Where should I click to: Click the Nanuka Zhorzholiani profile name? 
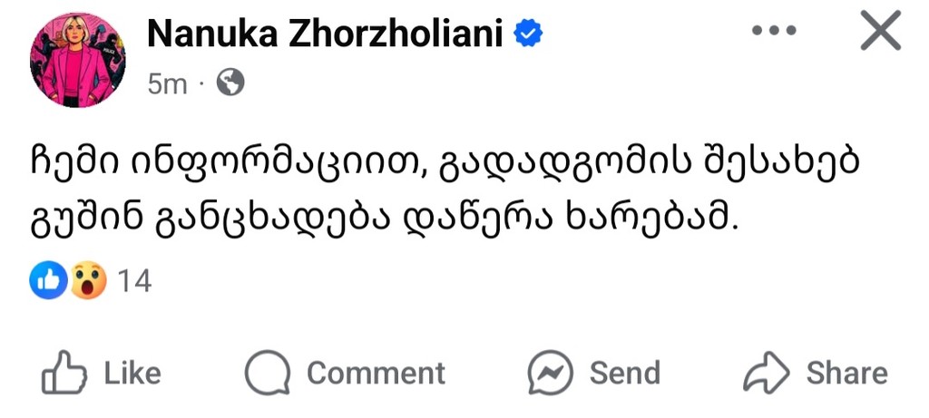[x=327, y=34]
